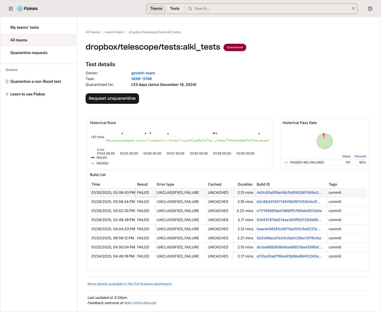The height and width of the screenshot is (312, 381).
Task: Go to All teams breadcrumb
Action: coord(93,32)
